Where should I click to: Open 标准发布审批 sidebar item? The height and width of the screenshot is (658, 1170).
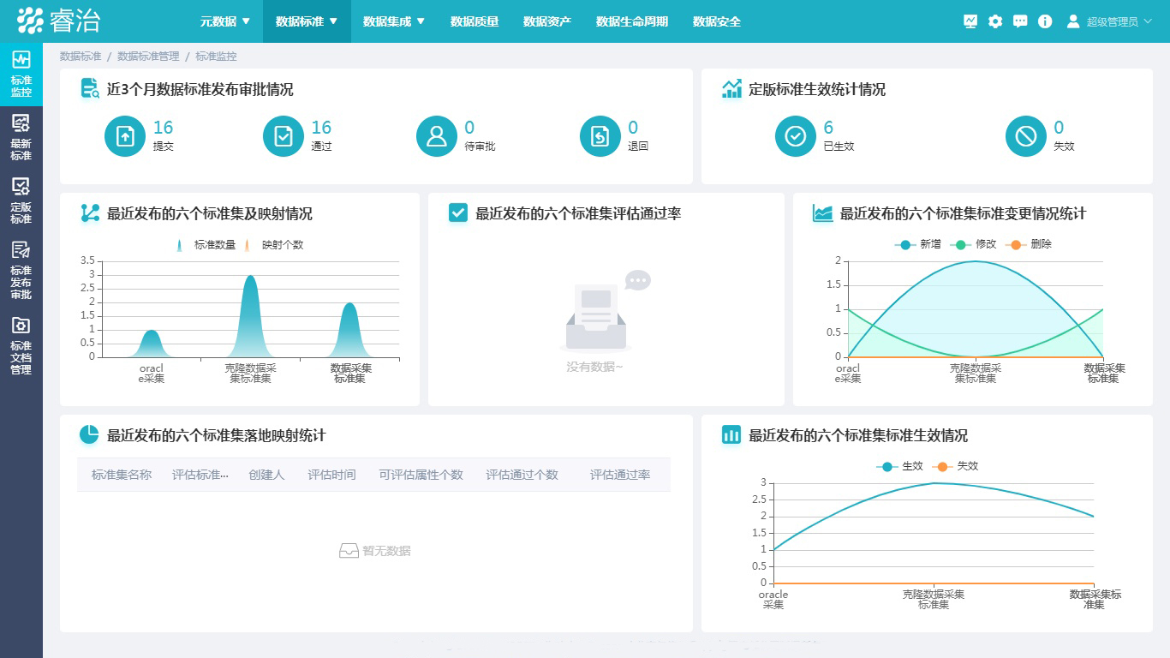click(x=21, y=270)
